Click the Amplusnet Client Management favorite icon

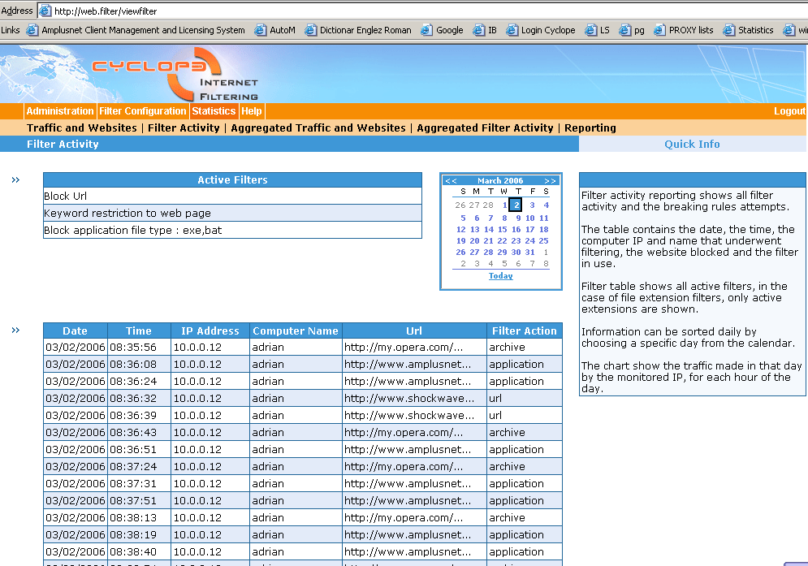point(32,30)
